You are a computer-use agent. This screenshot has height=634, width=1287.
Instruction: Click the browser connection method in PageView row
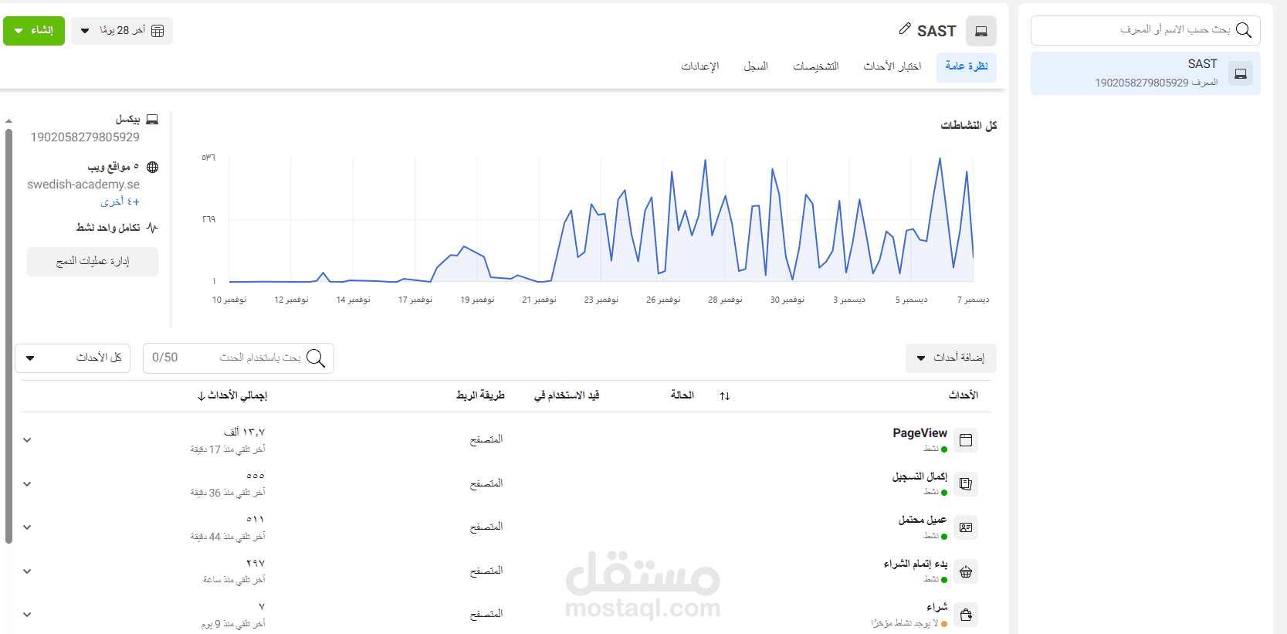click(x=486, y=440)
